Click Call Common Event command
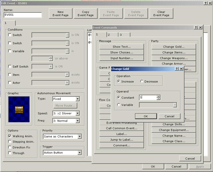The image size is (213, 172). click(x=122, y=128)
